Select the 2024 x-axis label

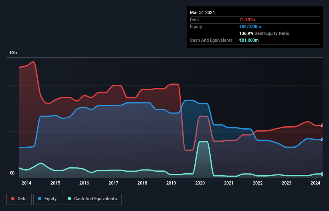point(315,183)
